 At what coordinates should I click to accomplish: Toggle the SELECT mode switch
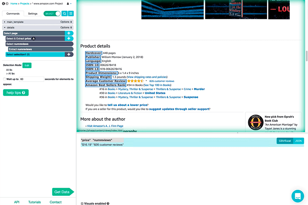coord(52,13)
